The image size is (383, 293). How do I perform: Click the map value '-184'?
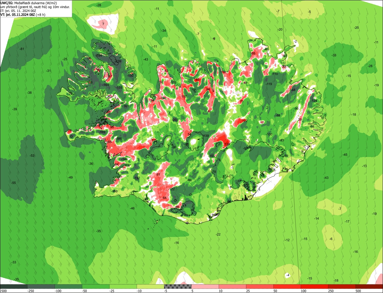coord(99,55)
